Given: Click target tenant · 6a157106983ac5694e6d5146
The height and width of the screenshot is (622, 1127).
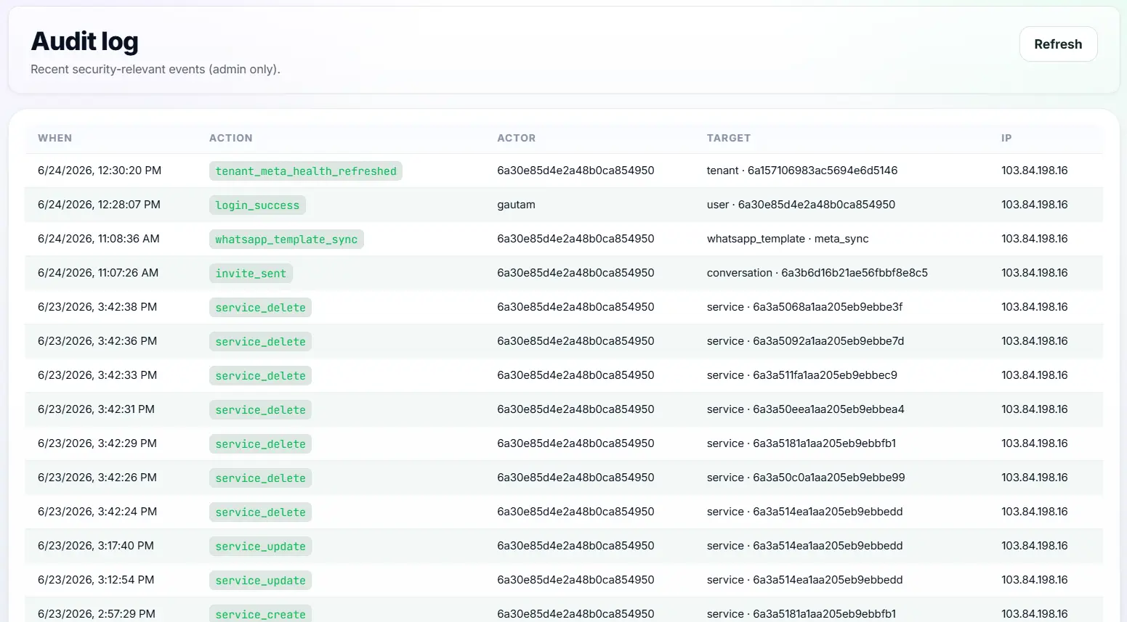Looking at the screenshot, I should click(802, 171).
